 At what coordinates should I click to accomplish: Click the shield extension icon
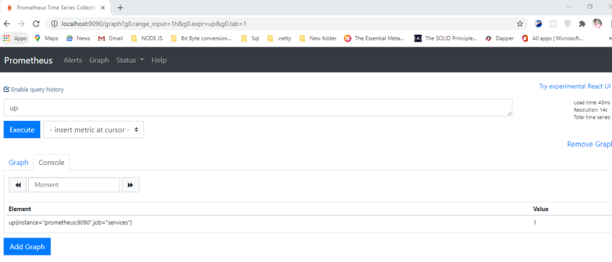tap(568, 24)
